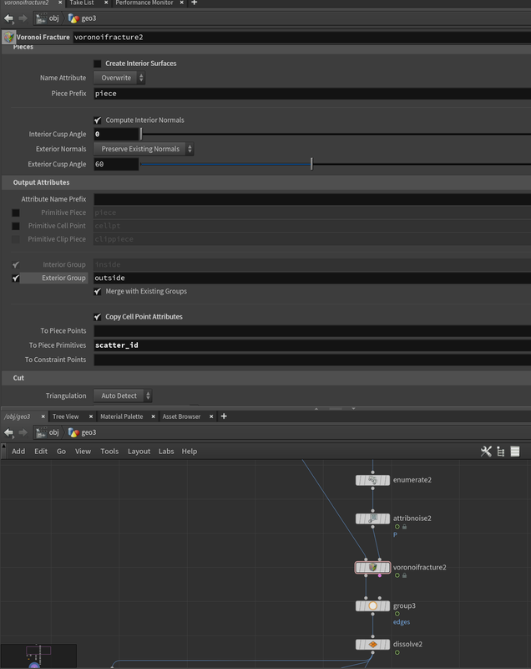Add a new tab in top pane
The height and width of the screenshot is (669, 531).
coord(195,3)
